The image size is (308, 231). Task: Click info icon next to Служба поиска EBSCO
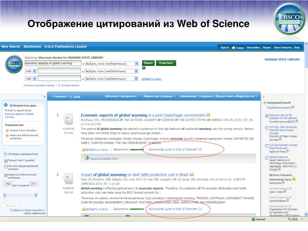297,121
